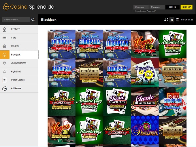Open the Featured games category
This screenshot has width=196, height=147.
tap(16, 29)
